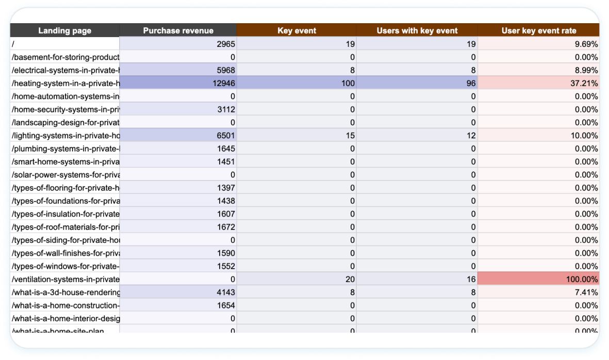Select the Users with key event header
The image size is (609, 360).
coord(417,30)
